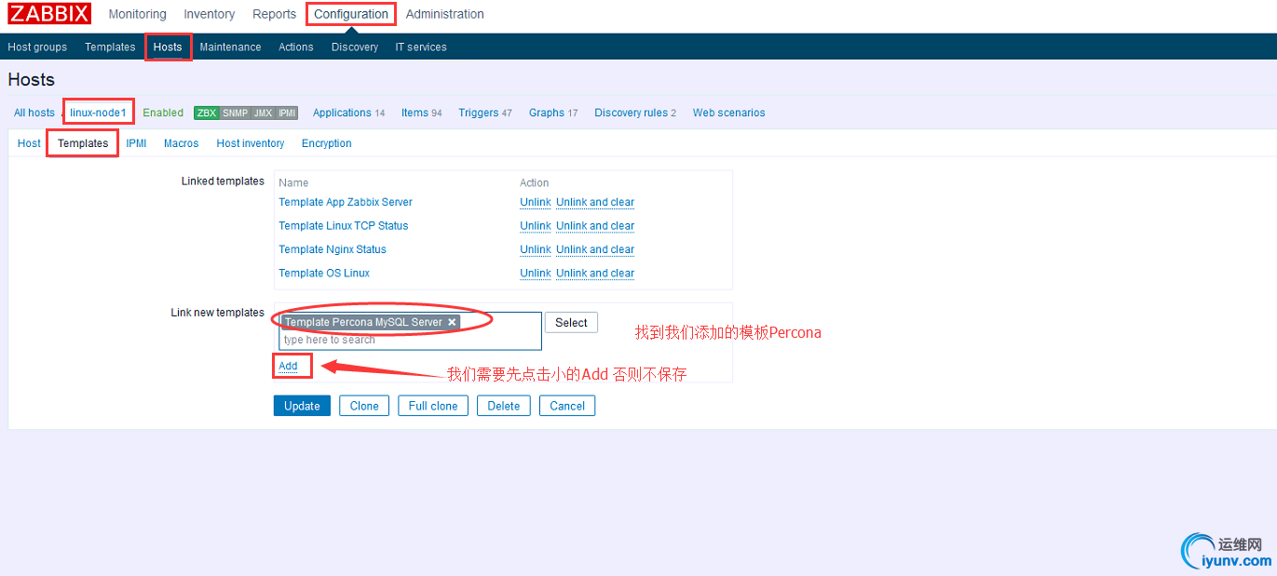Go to Host groups submenu
The height and width of the screenshot is (576, 1277).
[37, 47]
